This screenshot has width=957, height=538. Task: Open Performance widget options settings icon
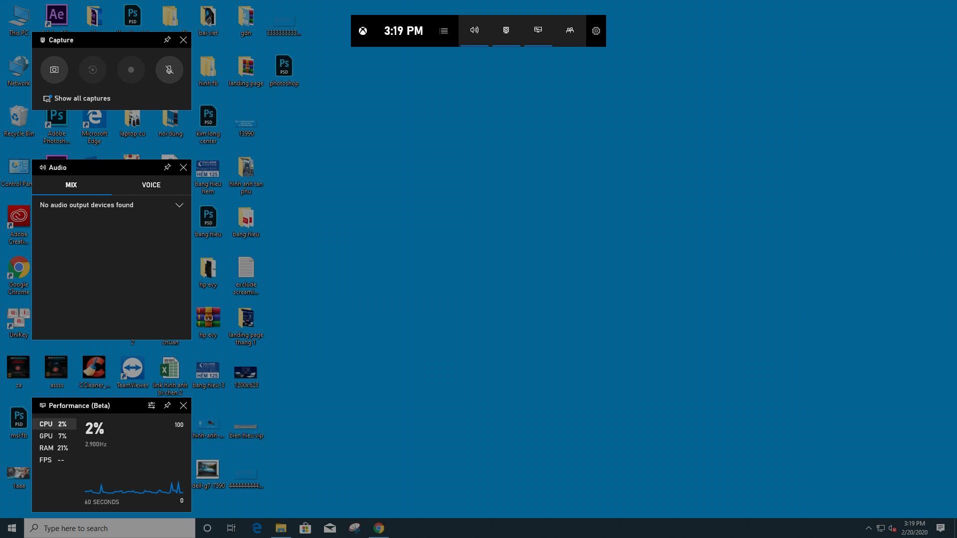pyautogui.click(x=152, y=405)
